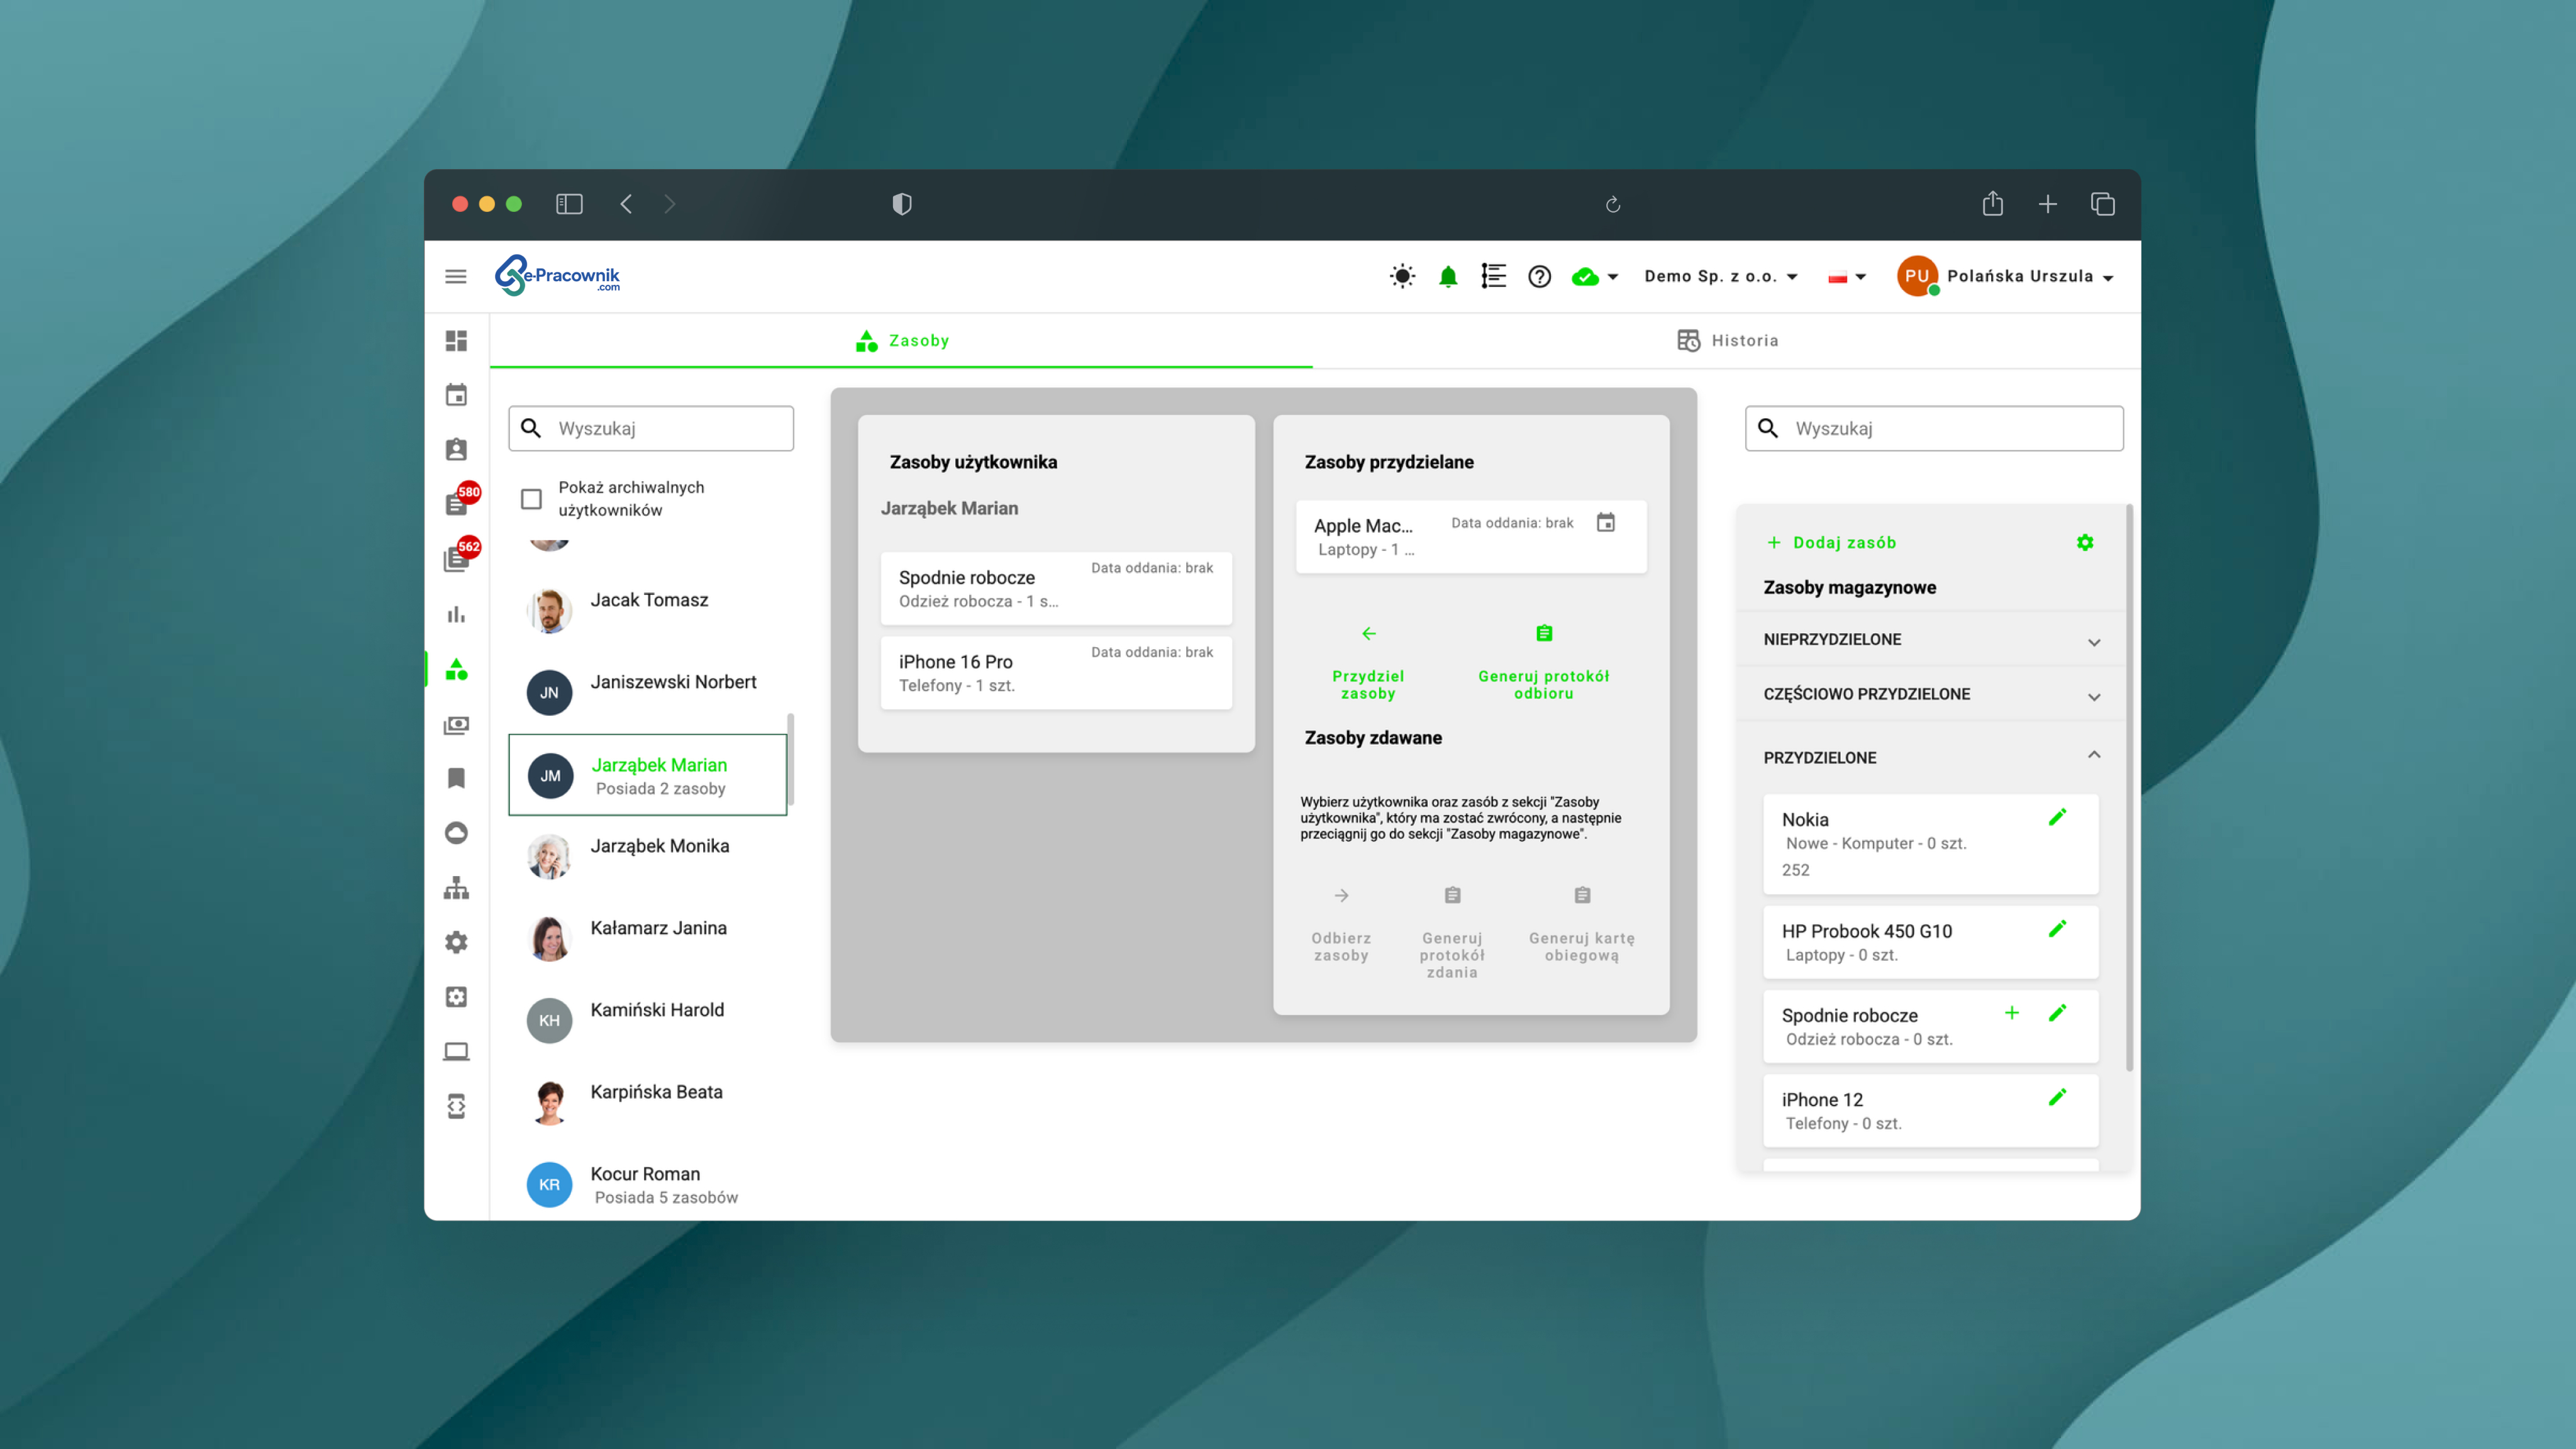Screen dimensions: 2576x1449
Task: Click the plus icon on Spodnie robocze
Action: (2011, 1013)
